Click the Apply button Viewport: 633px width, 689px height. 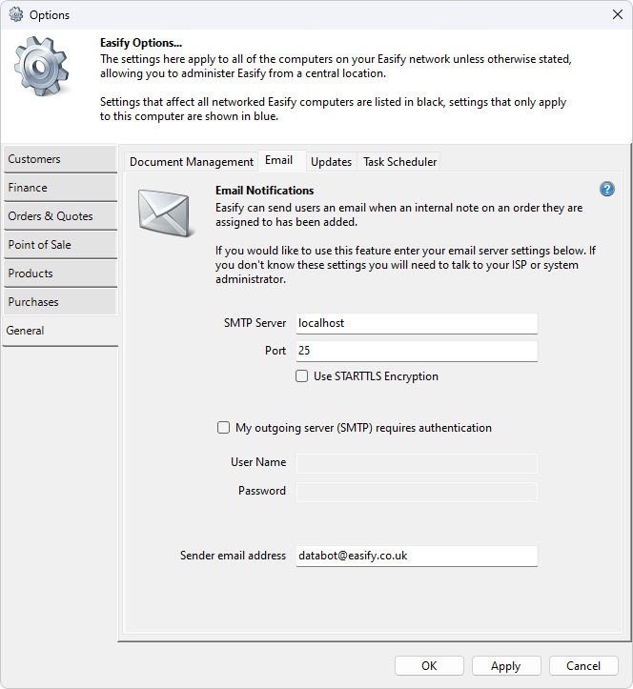505,666
